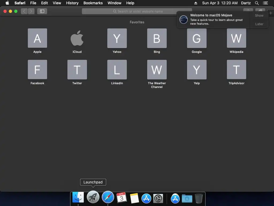Click the eject icon in menu bar
The image size is (274, 206).
(196, 3)
